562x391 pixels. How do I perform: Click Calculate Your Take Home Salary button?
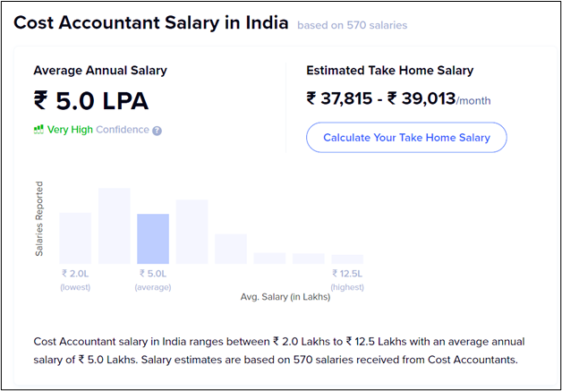pos(406,138)
